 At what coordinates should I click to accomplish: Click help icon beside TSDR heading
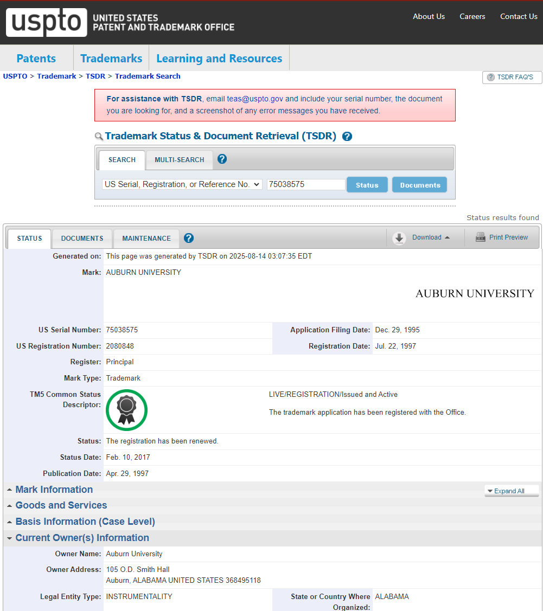(347, 137)
